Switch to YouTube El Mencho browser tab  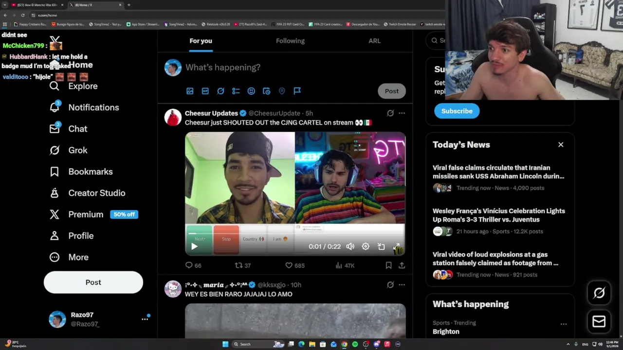pos(38,5)
